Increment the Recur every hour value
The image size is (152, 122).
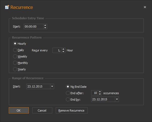coord(63,49)
